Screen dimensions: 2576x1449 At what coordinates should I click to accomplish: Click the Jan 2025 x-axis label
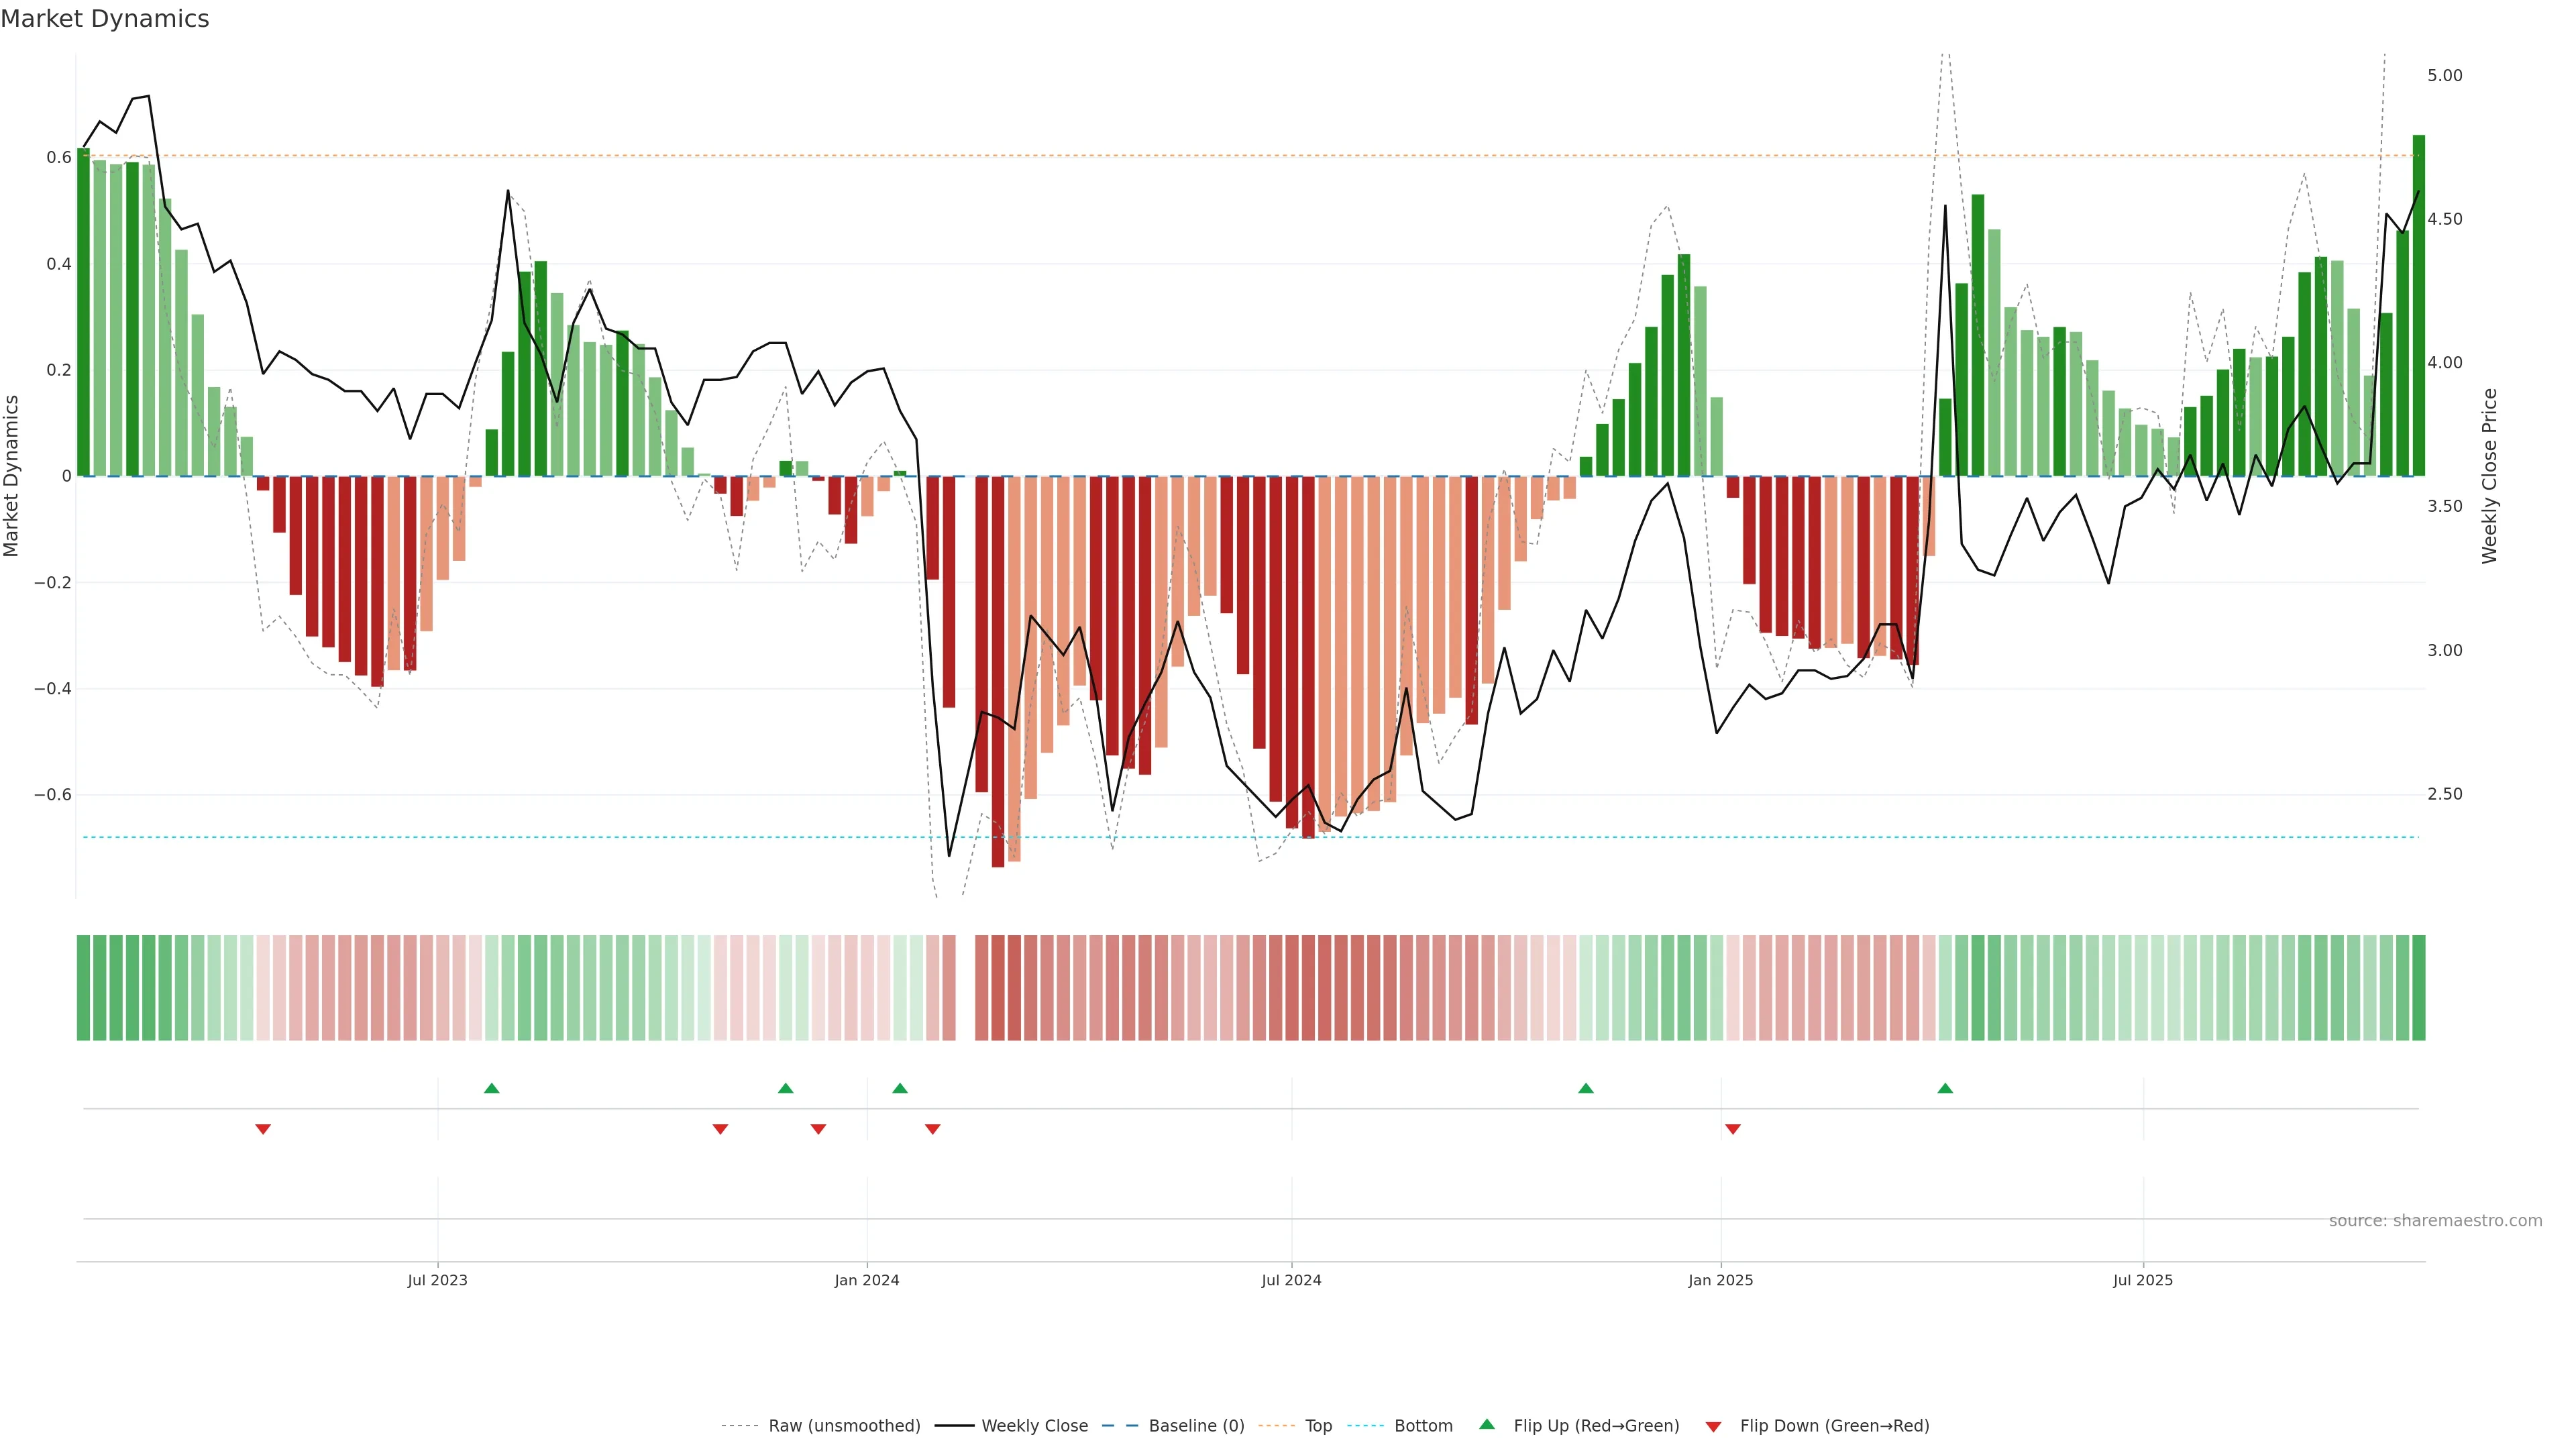click(x=1720, y=1280)
